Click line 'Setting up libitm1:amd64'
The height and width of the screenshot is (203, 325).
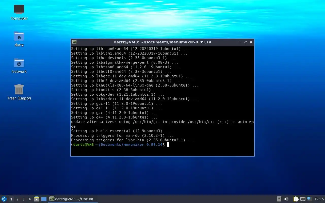pyautogui.click(x=129, y=53)
